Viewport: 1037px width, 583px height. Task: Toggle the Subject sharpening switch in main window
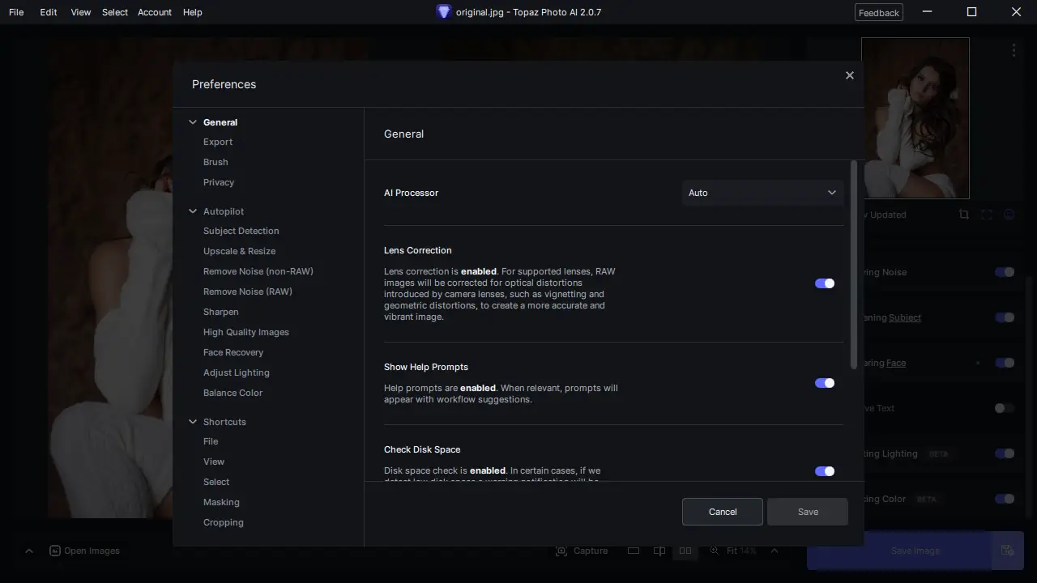(x=1005, y=317)
